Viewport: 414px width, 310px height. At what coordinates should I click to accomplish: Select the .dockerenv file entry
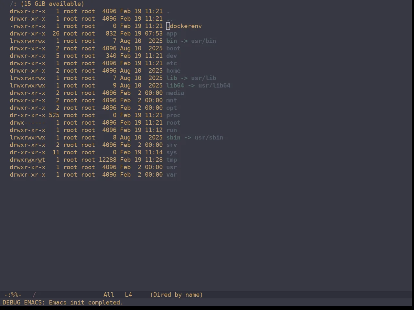coord(184,26)
